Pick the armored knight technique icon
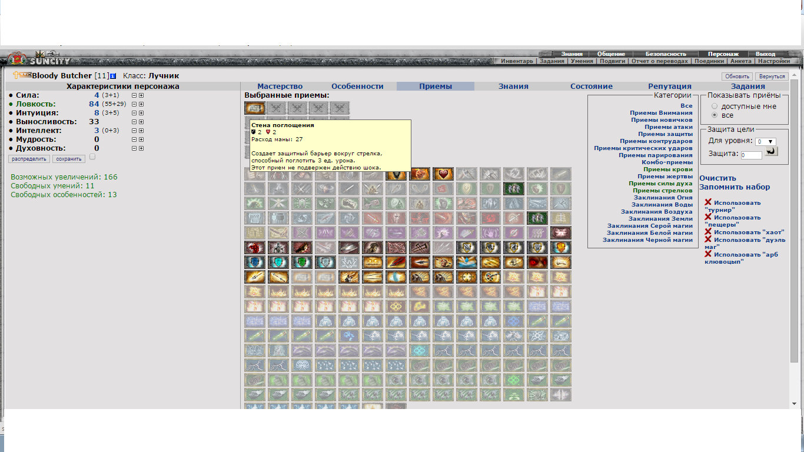804x452 pixels. (x=278, y=247)
